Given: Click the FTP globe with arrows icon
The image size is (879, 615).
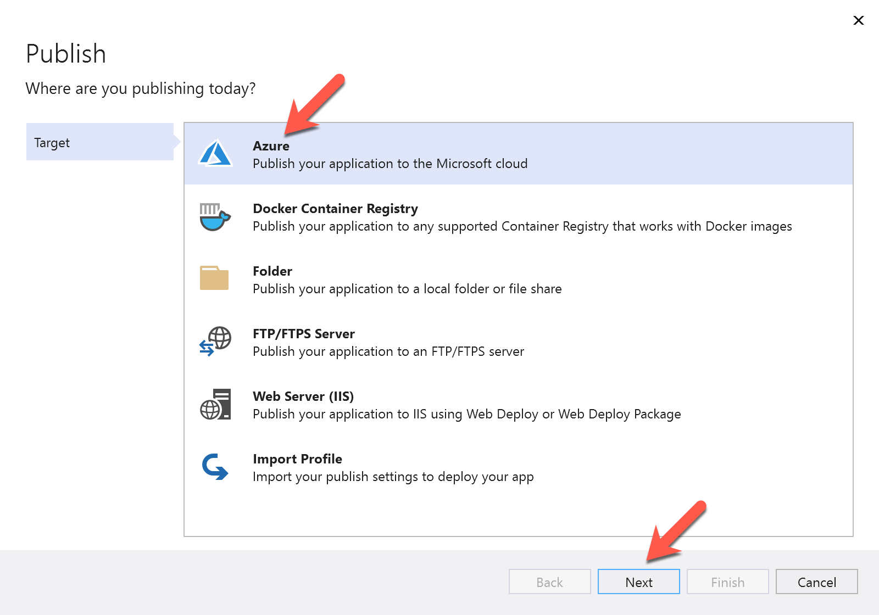Looking at the screenshot, I should click(x=215, y=342).
